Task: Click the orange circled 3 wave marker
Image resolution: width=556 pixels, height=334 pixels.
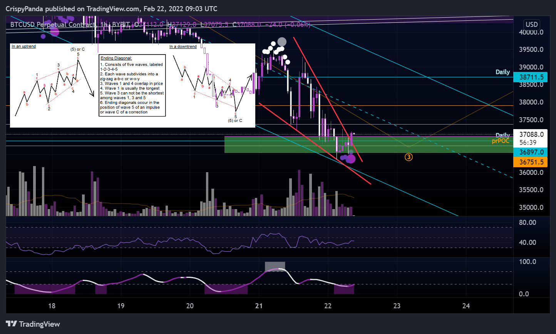Action: 409,157
